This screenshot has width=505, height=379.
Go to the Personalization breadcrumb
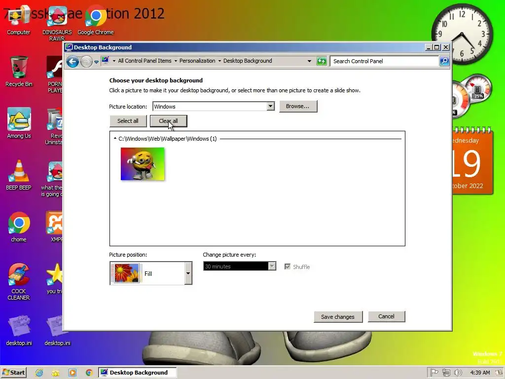197,61
